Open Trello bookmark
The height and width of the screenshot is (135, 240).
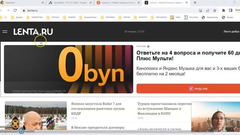[x=175, y=17]
